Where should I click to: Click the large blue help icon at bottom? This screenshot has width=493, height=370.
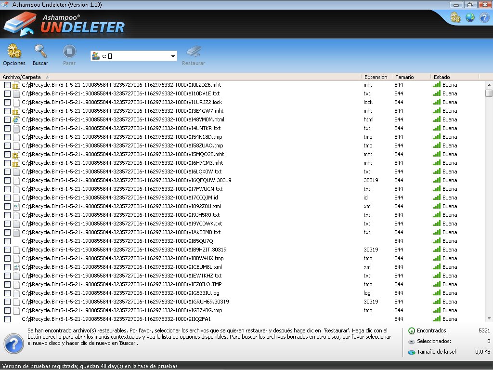click(13, 343)
